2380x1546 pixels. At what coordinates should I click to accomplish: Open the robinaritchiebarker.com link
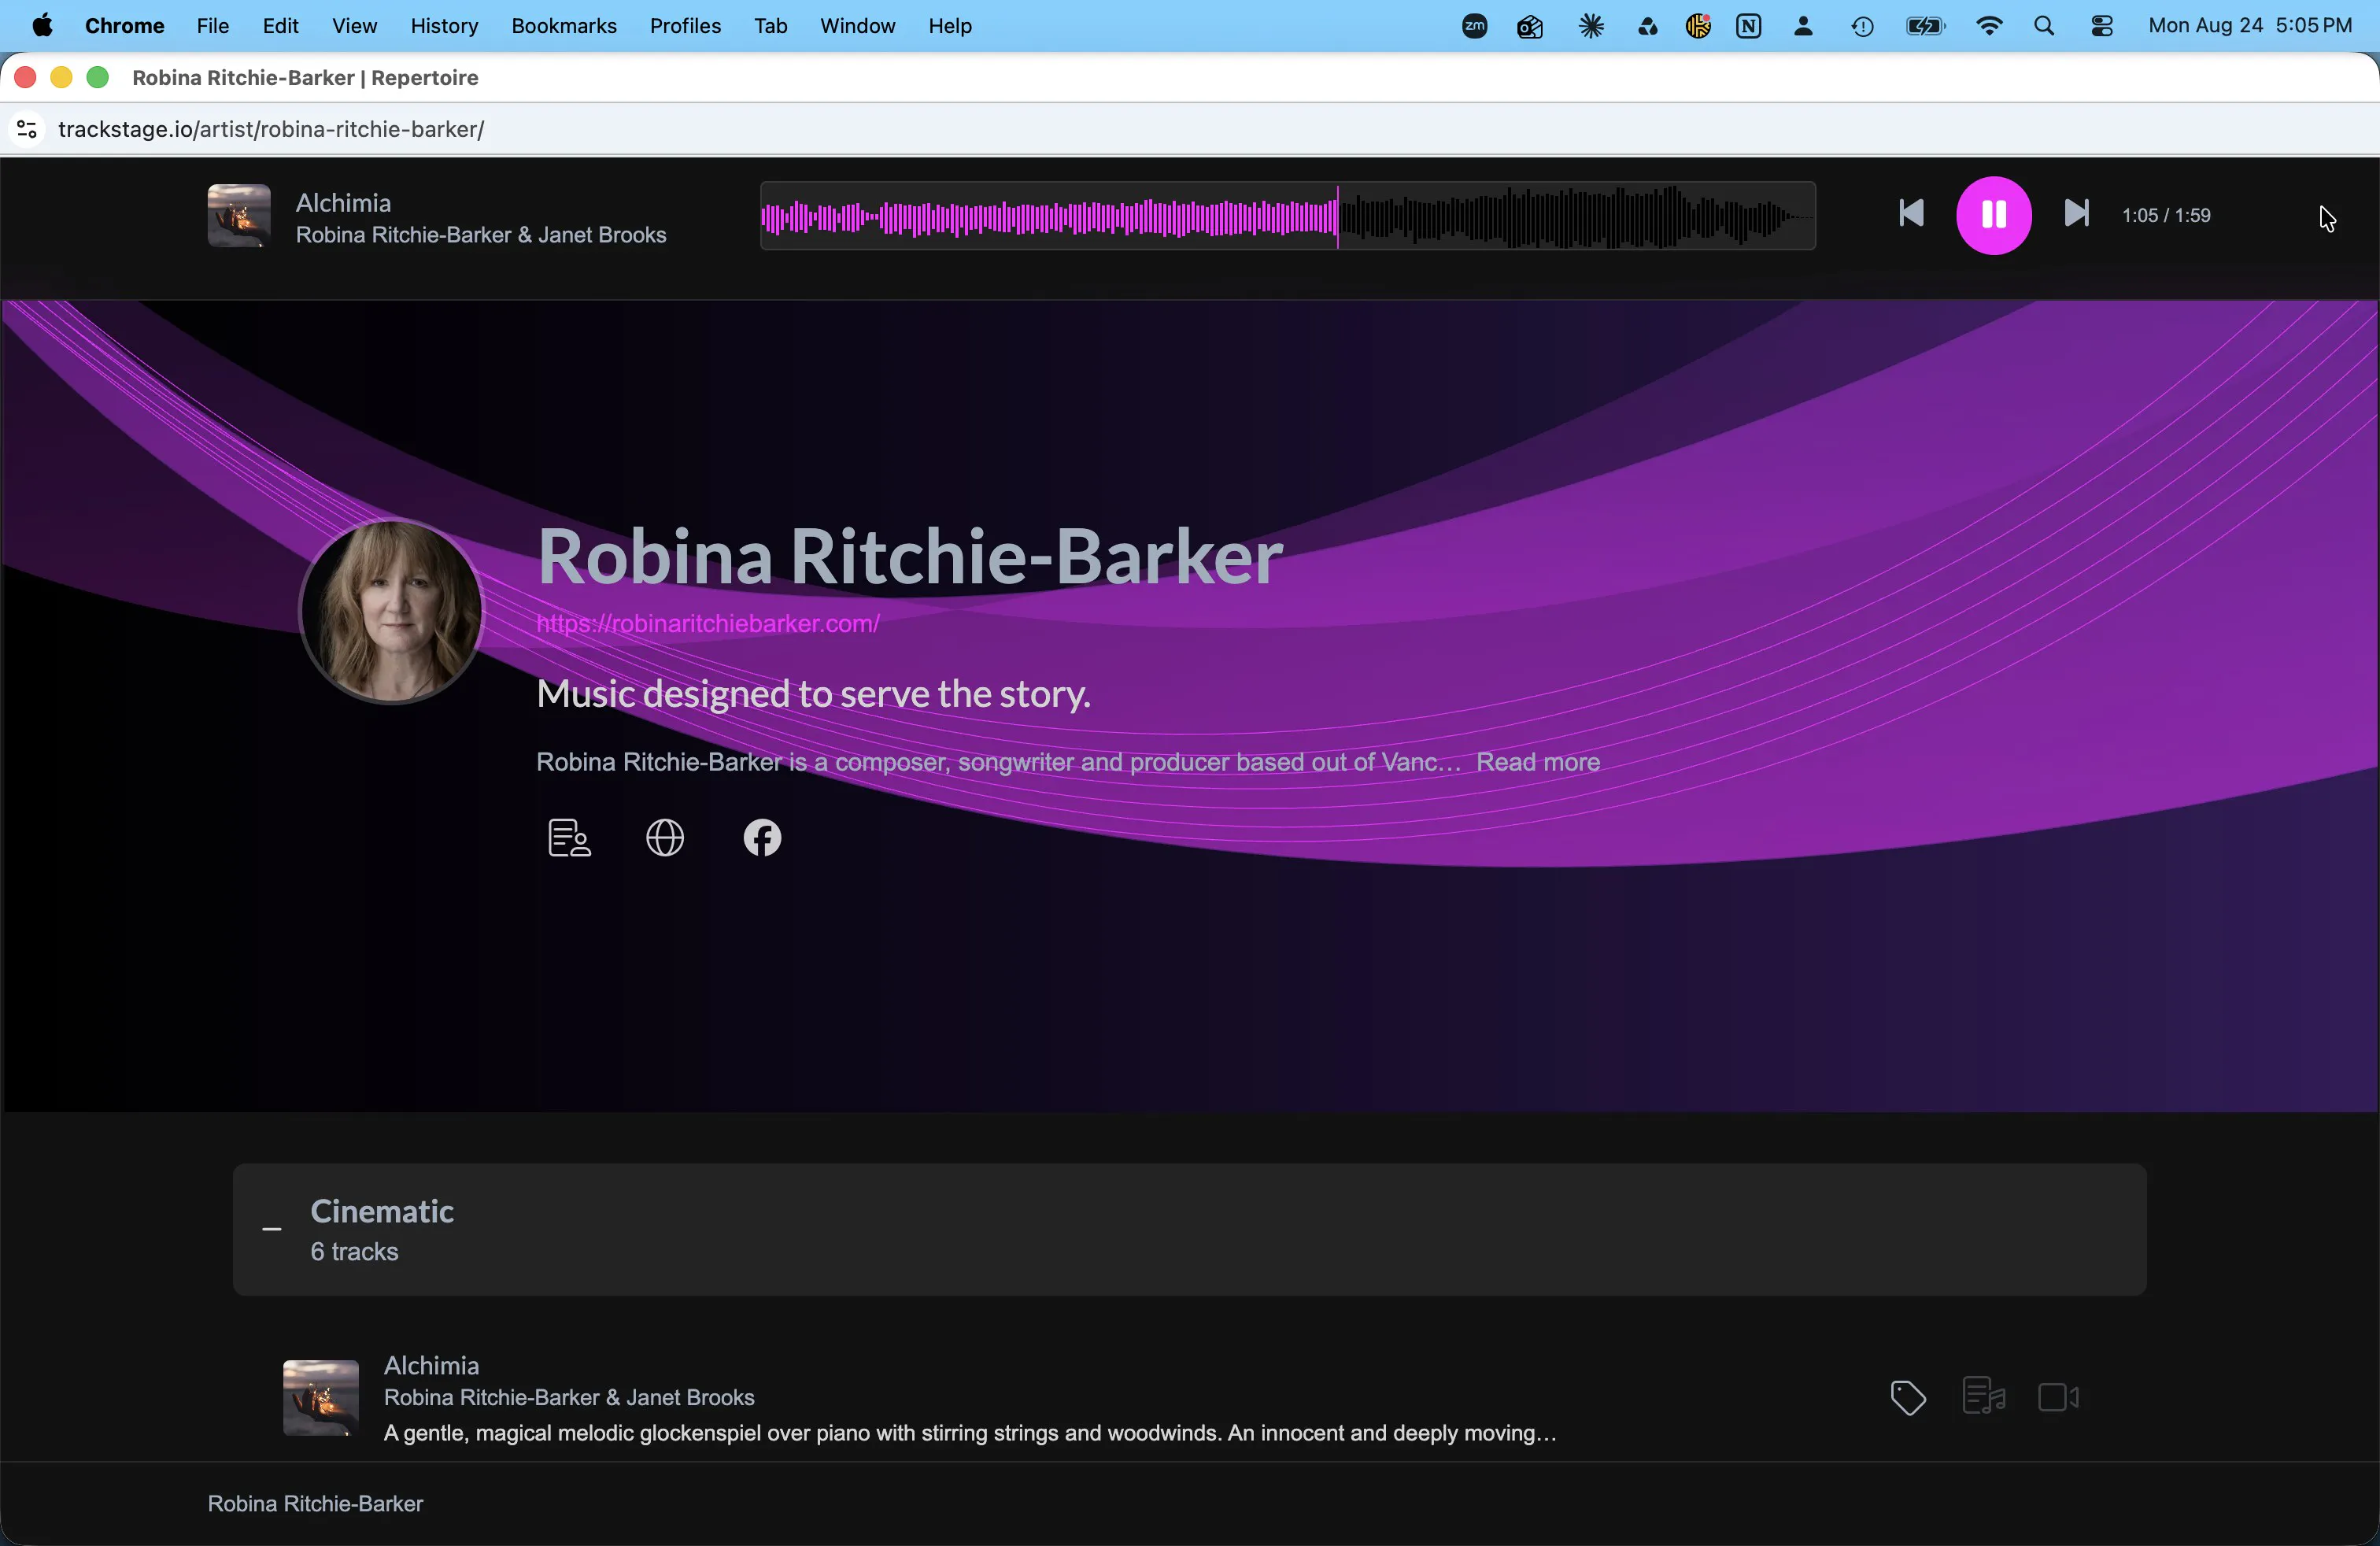pyautogui.click(x=708, y=624)
